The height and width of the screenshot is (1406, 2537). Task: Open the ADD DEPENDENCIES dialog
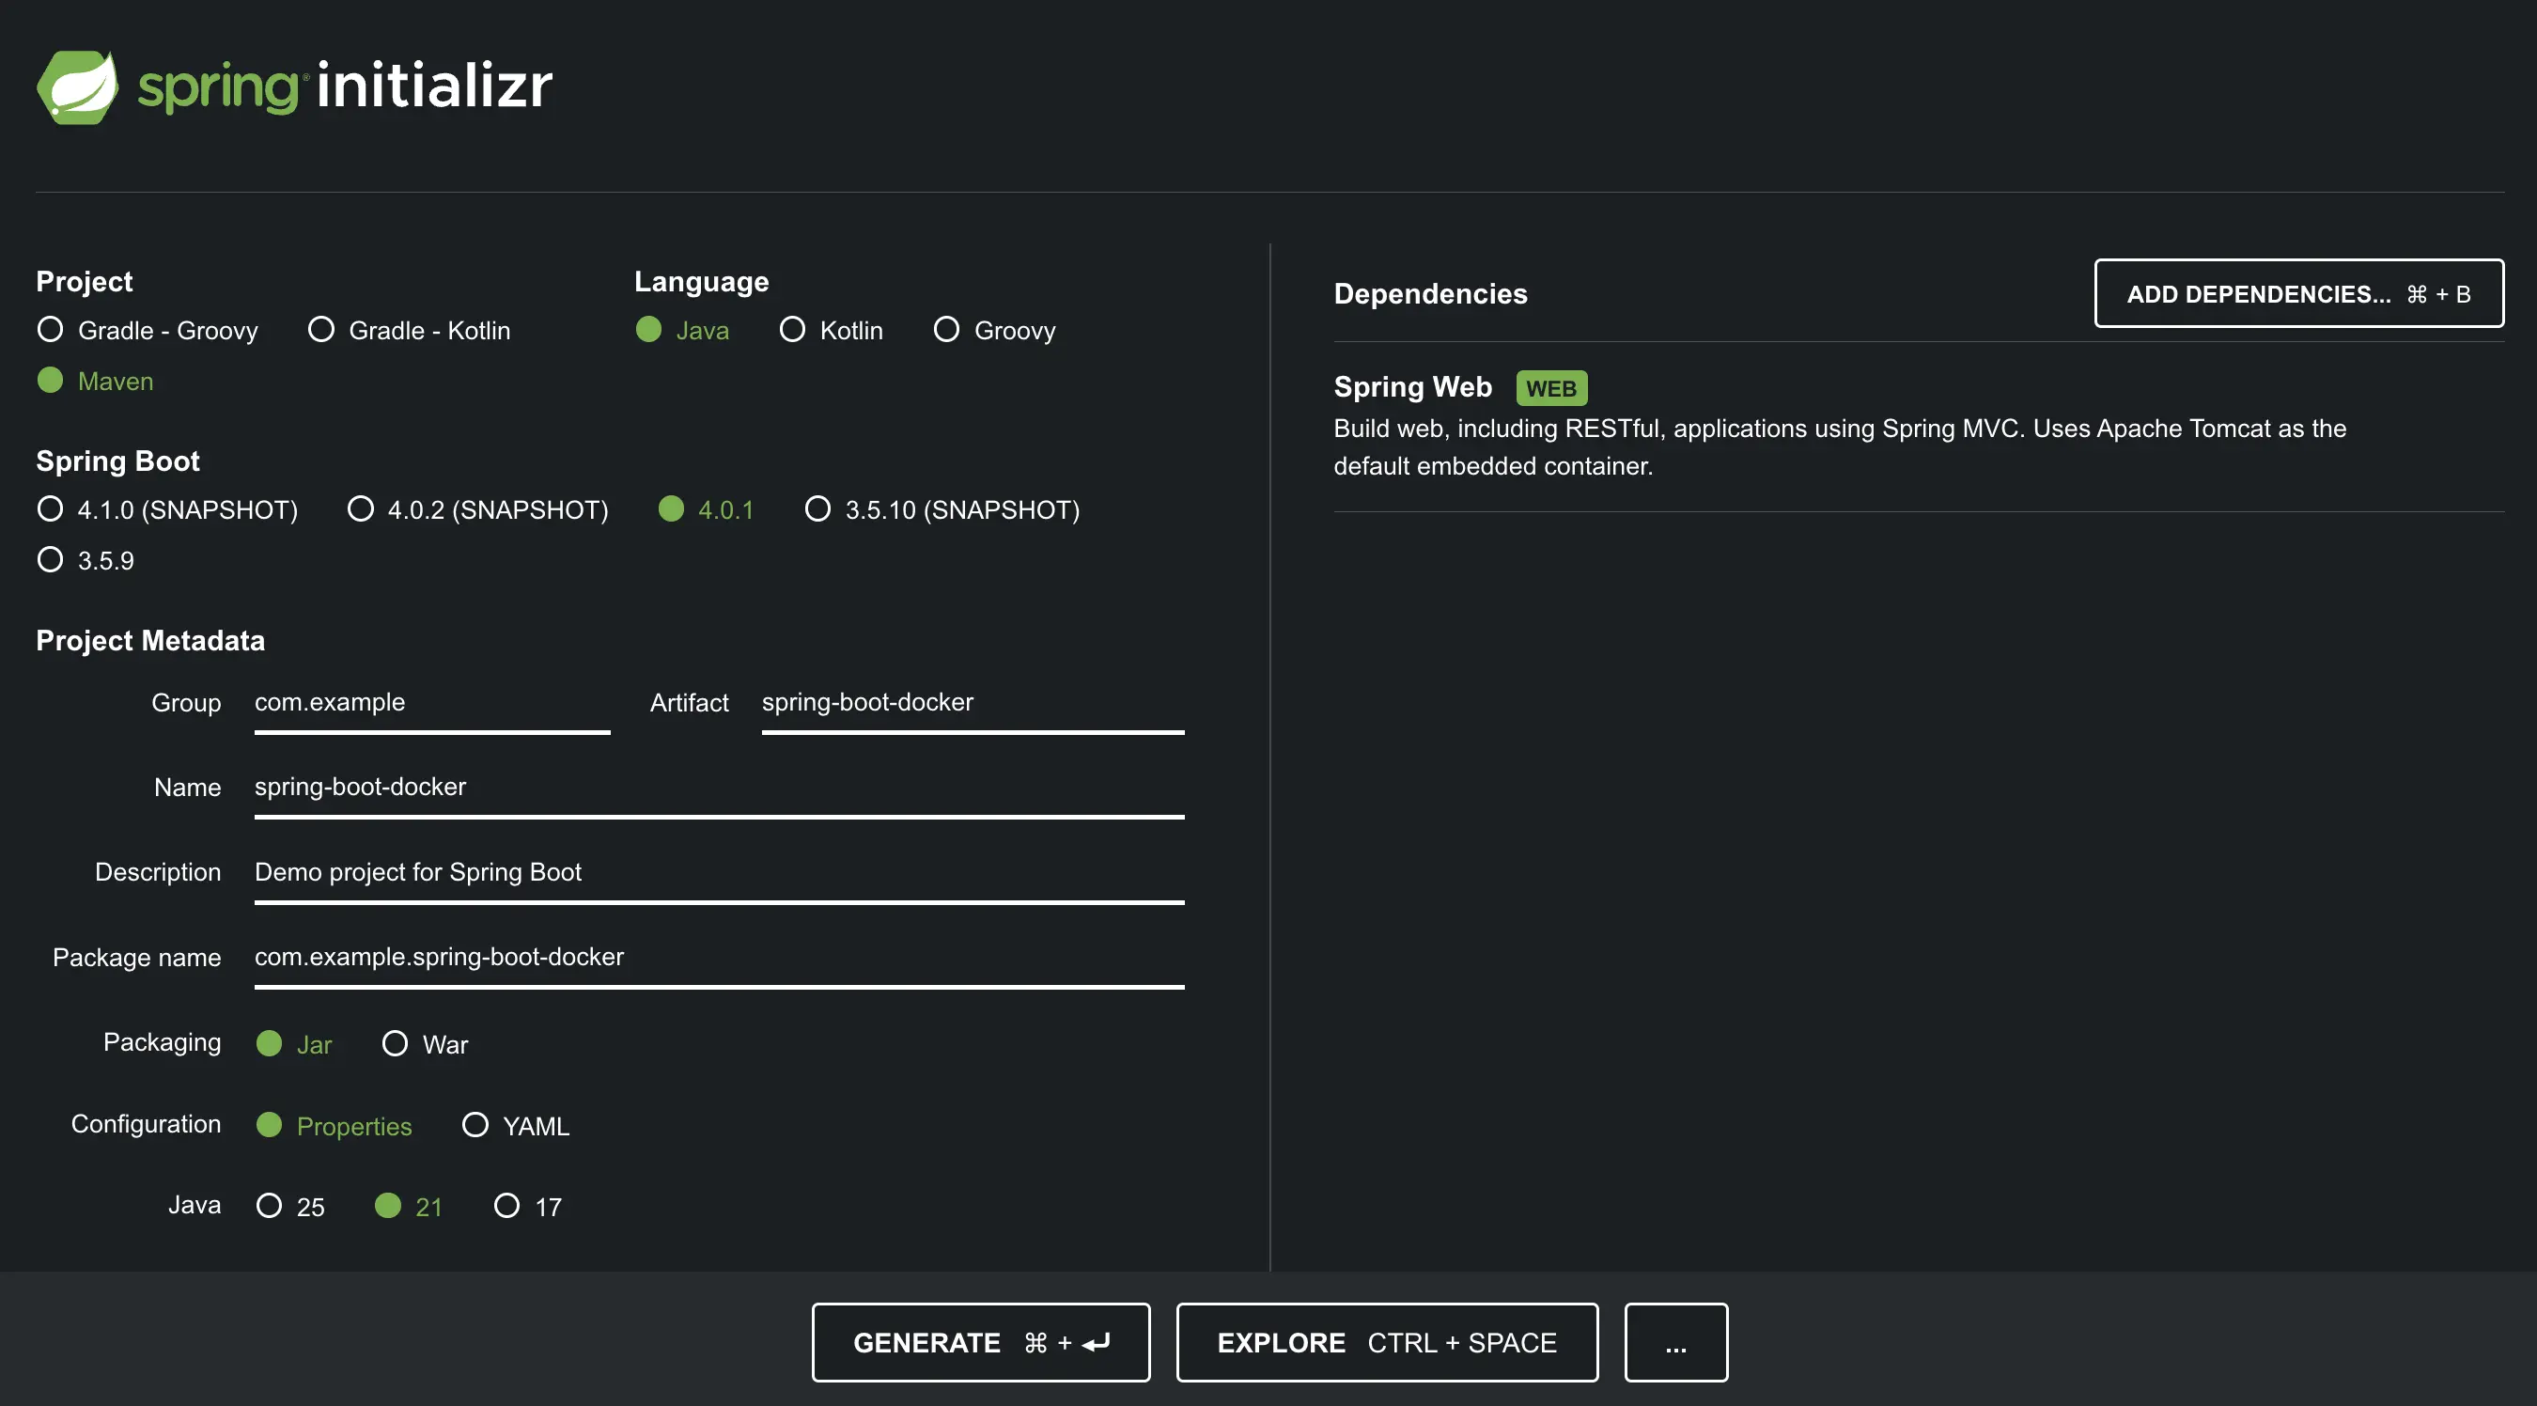coord(2298,292)
